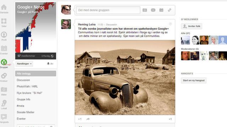Share the post with the arrow icon
This screenshot has width=227, height=127.
[88, 119]
